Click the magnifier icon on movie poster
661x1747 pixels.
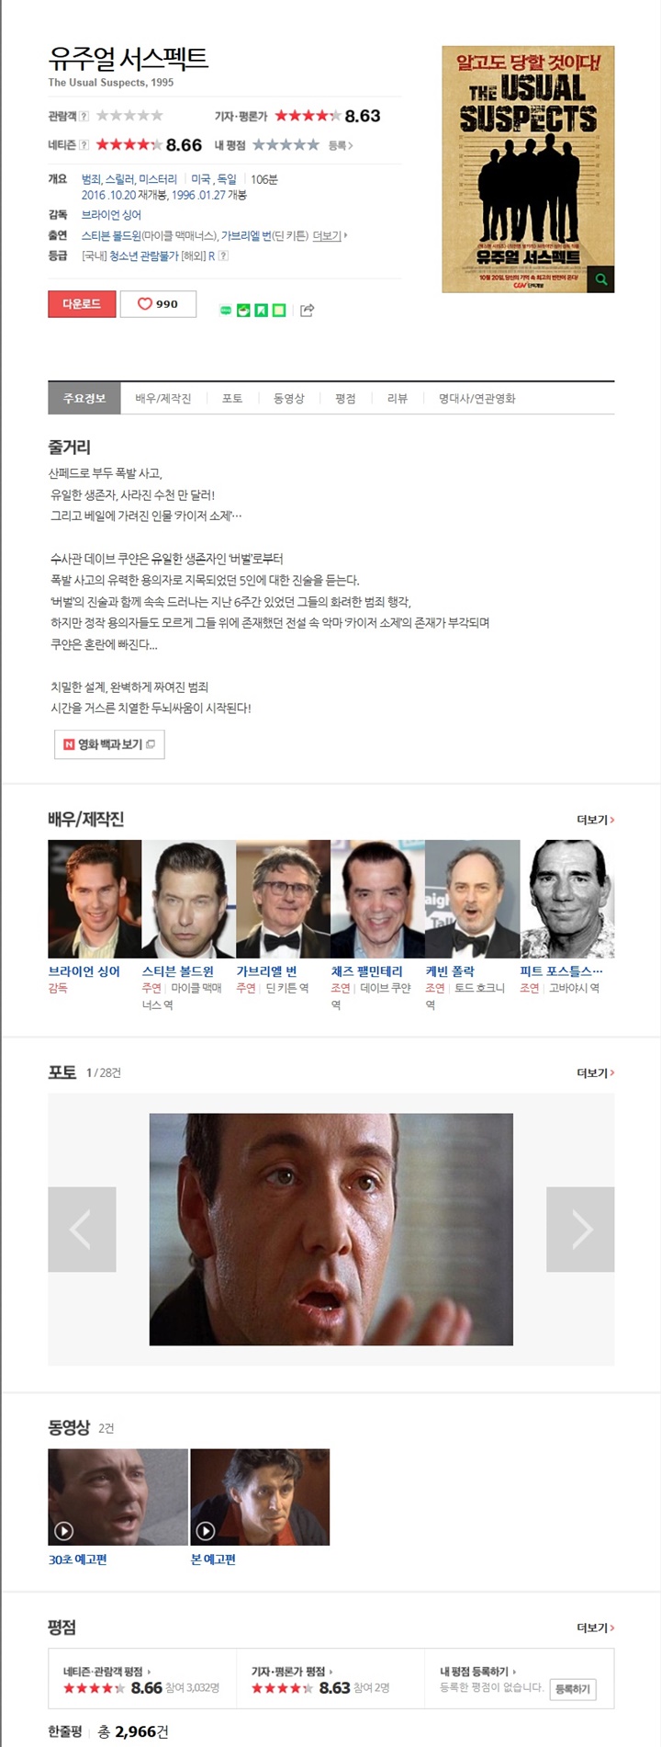(601, 279)
